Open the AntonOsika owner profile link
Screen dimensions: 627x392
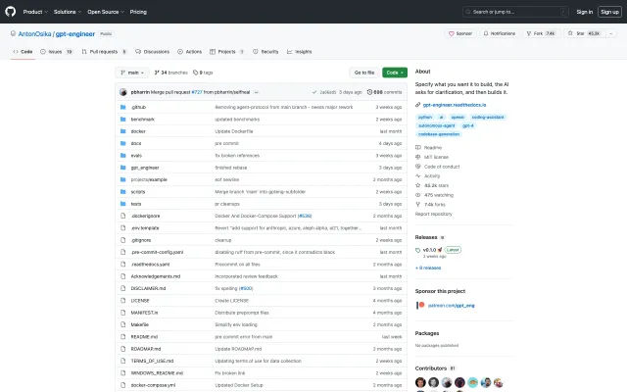(x=34, y=33)
